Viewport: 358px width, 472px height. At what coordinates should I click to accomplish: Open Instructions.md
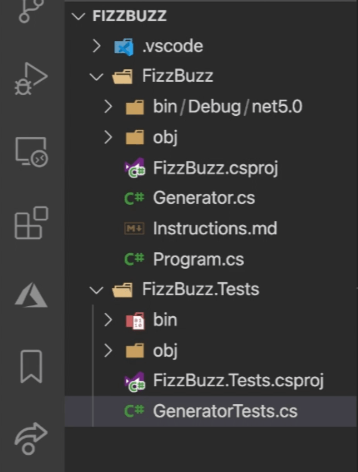(215, 228)
